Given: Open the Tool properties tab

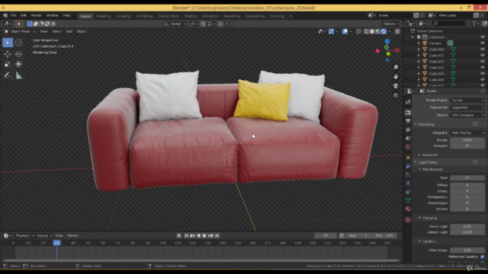Looking at the screenshot, I should pos(408,102).
